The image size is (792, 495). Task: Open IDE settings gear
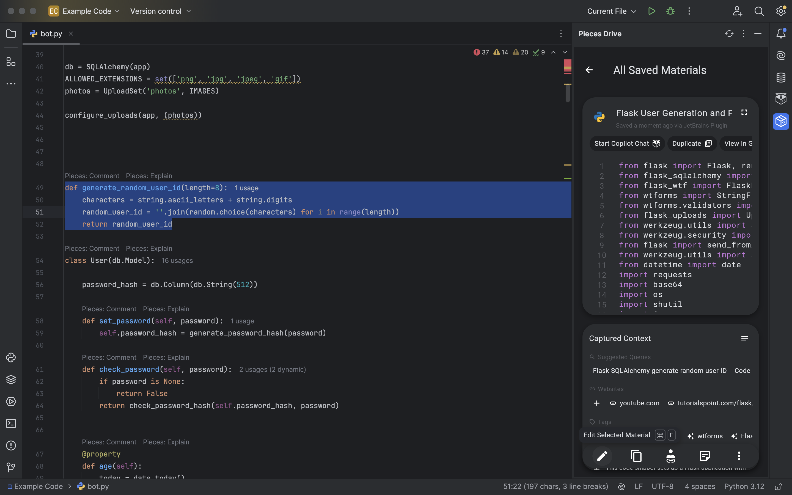781,11
